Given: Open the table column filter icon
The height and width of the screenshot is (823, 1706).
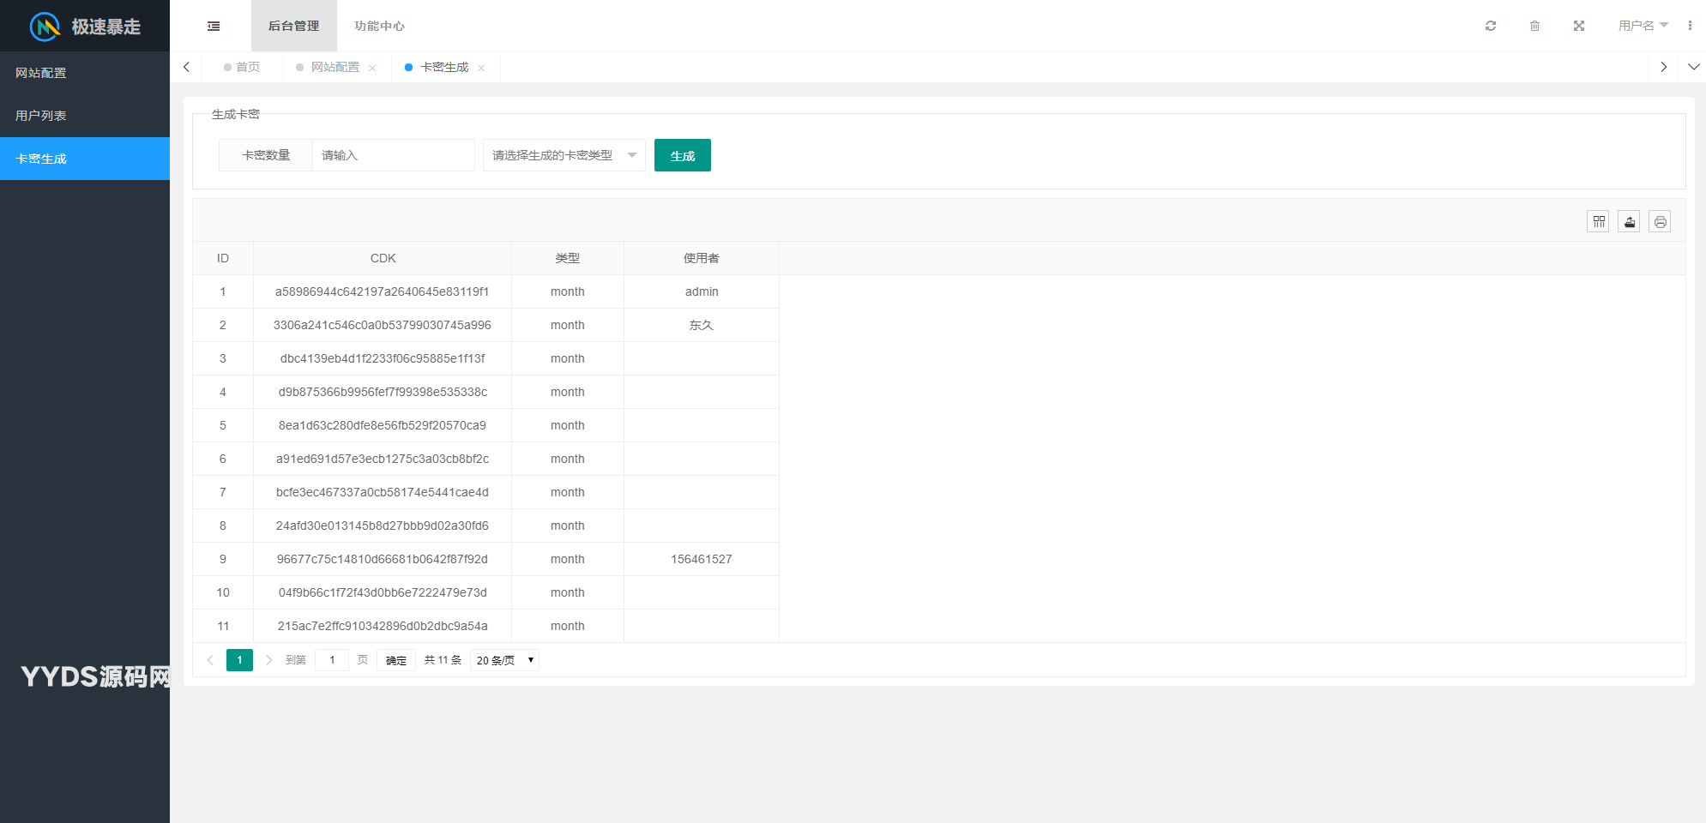Looking at the screenshot, I should pyautogui.click(x=1598, y=222).
